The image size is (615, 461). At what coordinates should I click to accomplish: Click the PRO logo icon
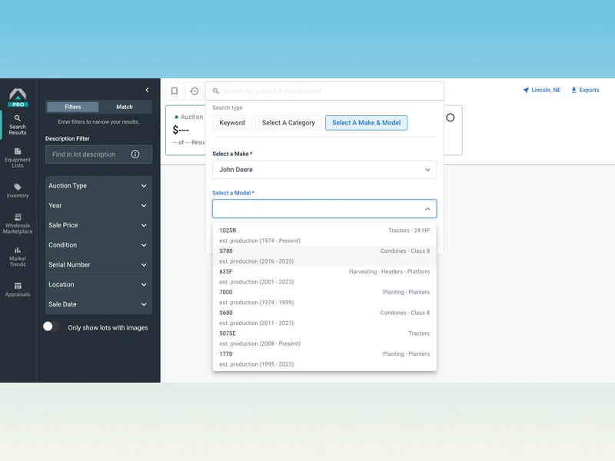click(18, 98)
